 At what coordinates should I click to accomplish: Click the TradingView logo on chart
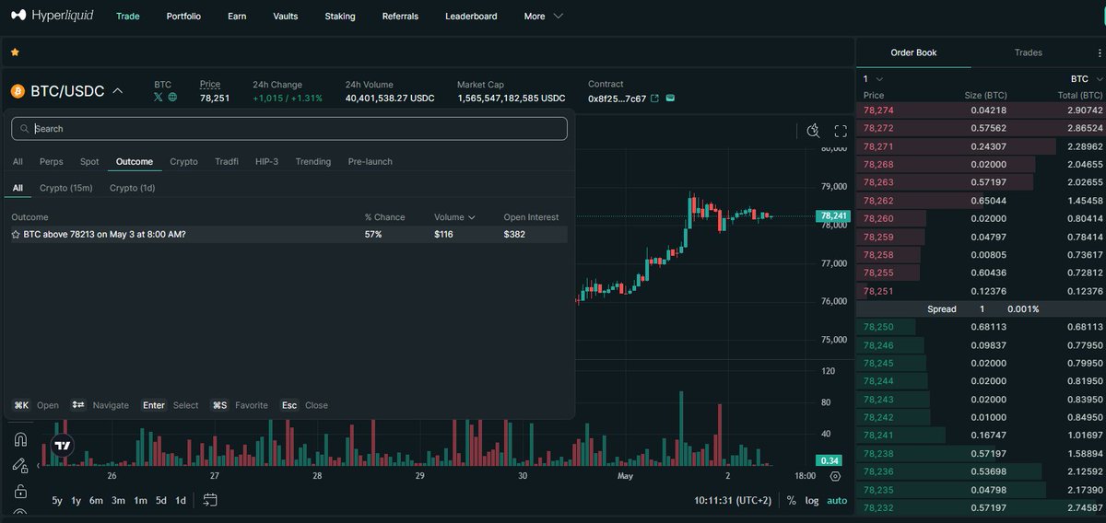(62, 446)
